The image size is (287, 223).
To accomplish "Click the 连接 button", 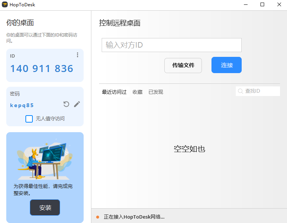I will pos(227,65).
